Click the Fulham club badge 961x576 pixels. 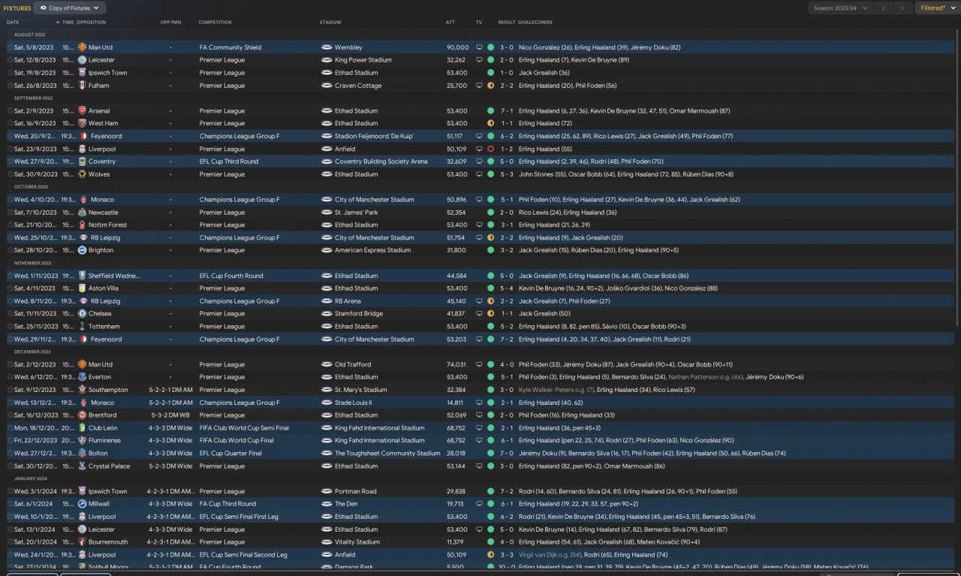point(82,86)
